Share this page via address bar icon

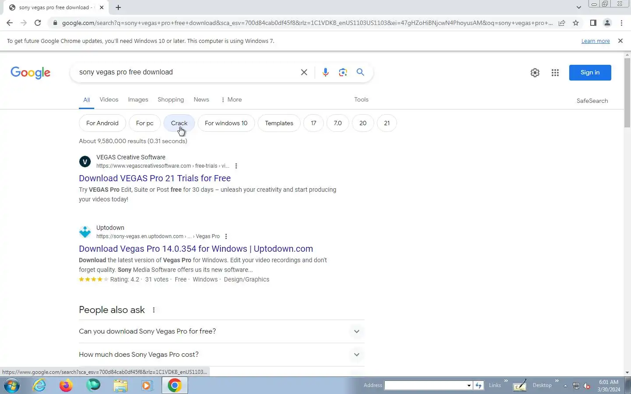562,23
